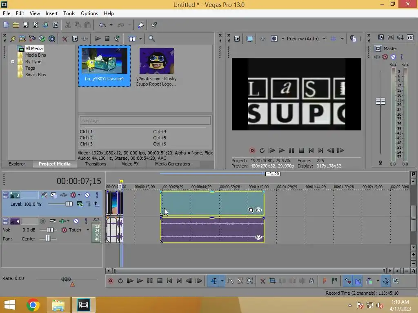This screenshot has height=313, width=418.
Task: Switch to the Explorer tab
Action: 16,164
